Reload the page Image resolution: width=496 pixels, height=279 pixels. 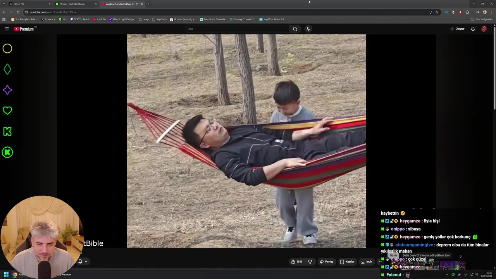pos(18,12)
